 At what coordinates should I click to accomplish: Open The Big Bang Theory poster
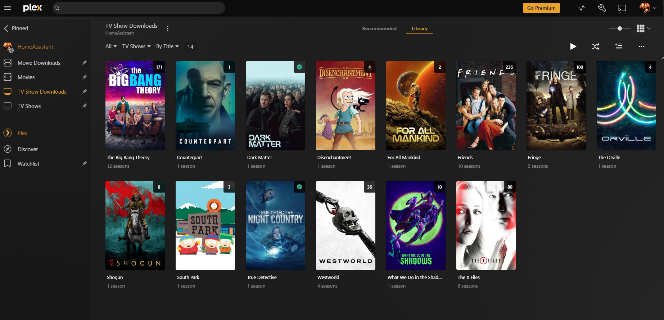coord(135,105)
